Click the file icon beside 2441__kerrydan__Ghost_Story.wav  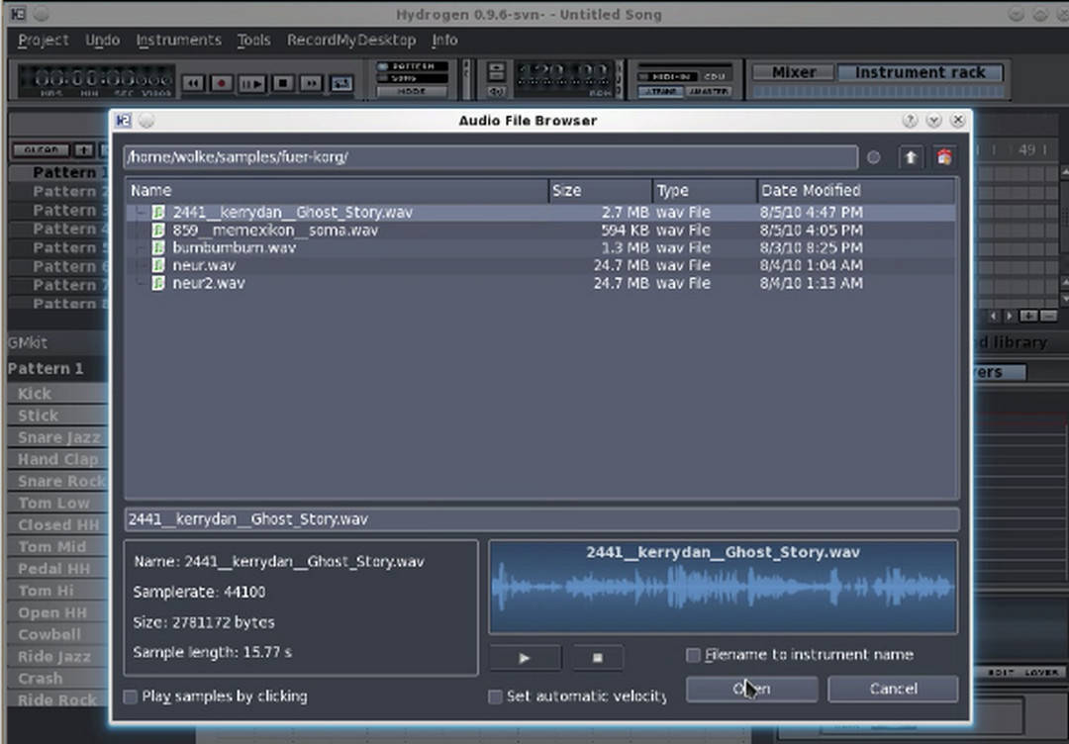158,213
